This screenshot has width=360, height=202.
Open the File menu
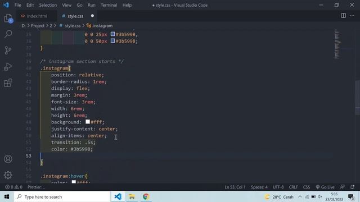click(x=17, y=5)
